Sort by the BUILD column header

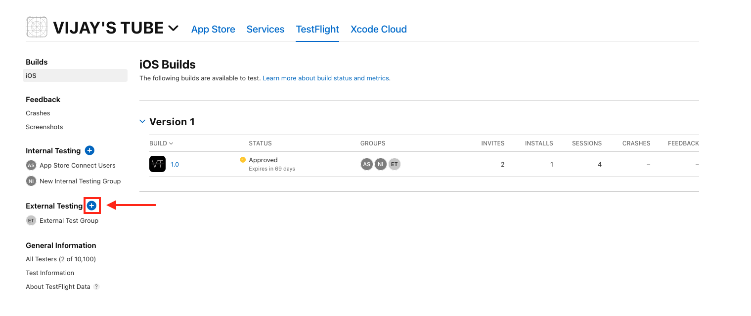pos(161,143)
